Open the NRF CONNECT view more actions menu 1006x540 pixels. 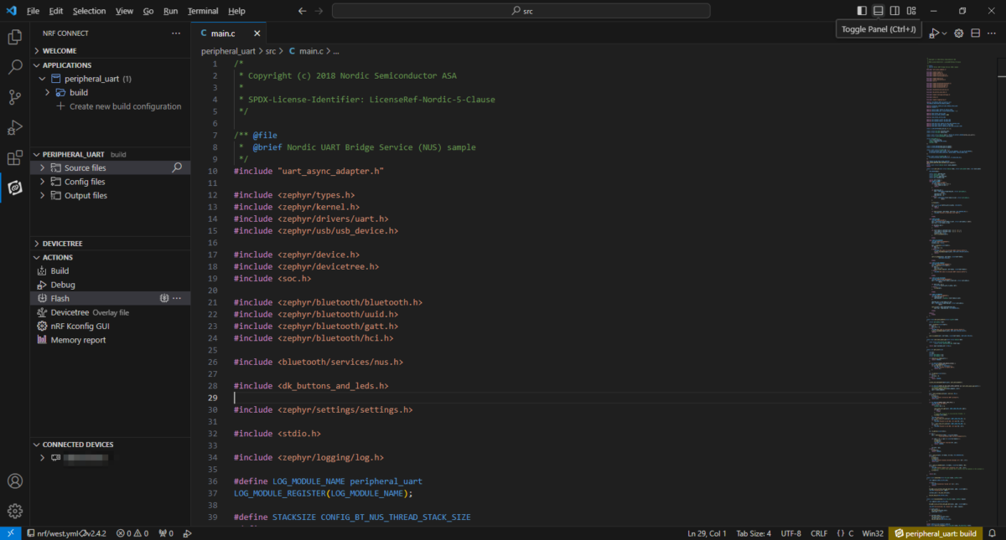(x=176, y=33)
